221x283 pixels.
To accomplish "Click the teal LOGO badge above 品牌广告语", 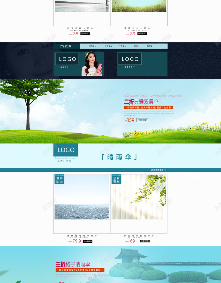I will pos(66,150).
